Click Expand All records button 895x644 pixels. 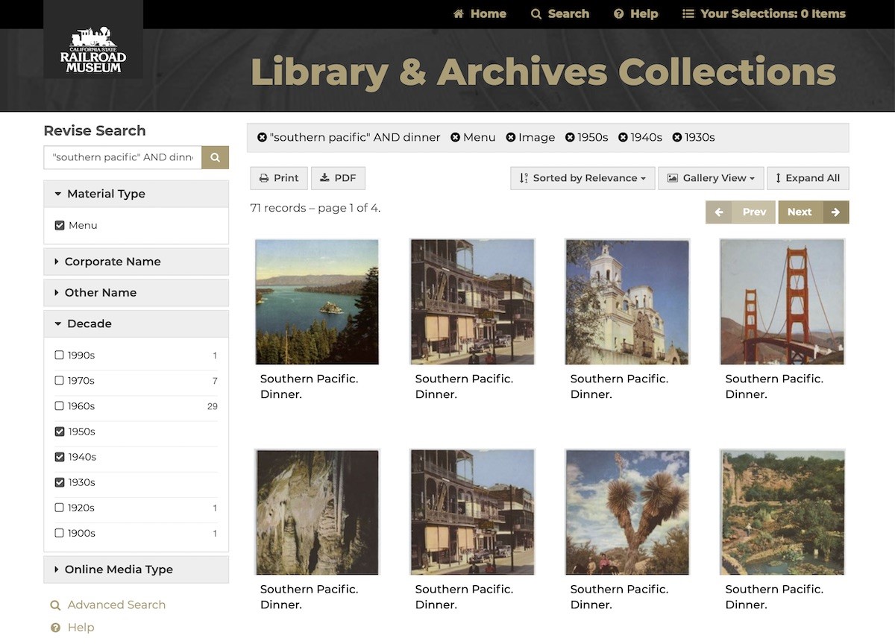808,178
